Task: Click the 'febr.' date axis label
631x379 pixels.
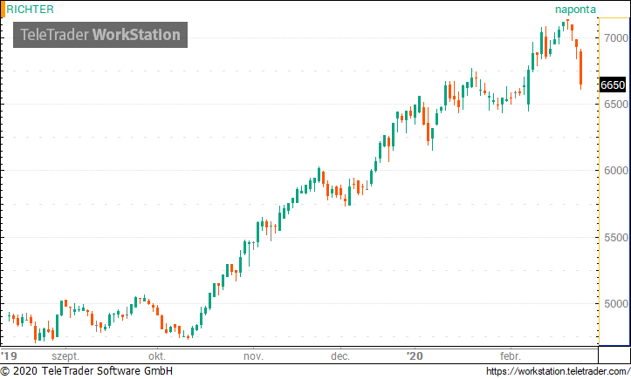Action: (511, 356)
